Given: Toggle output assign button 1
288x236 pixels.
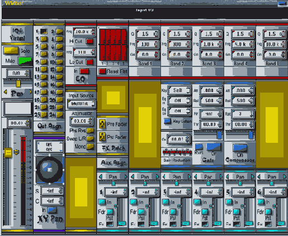Looking at the screenshot, I should [44, 31].
